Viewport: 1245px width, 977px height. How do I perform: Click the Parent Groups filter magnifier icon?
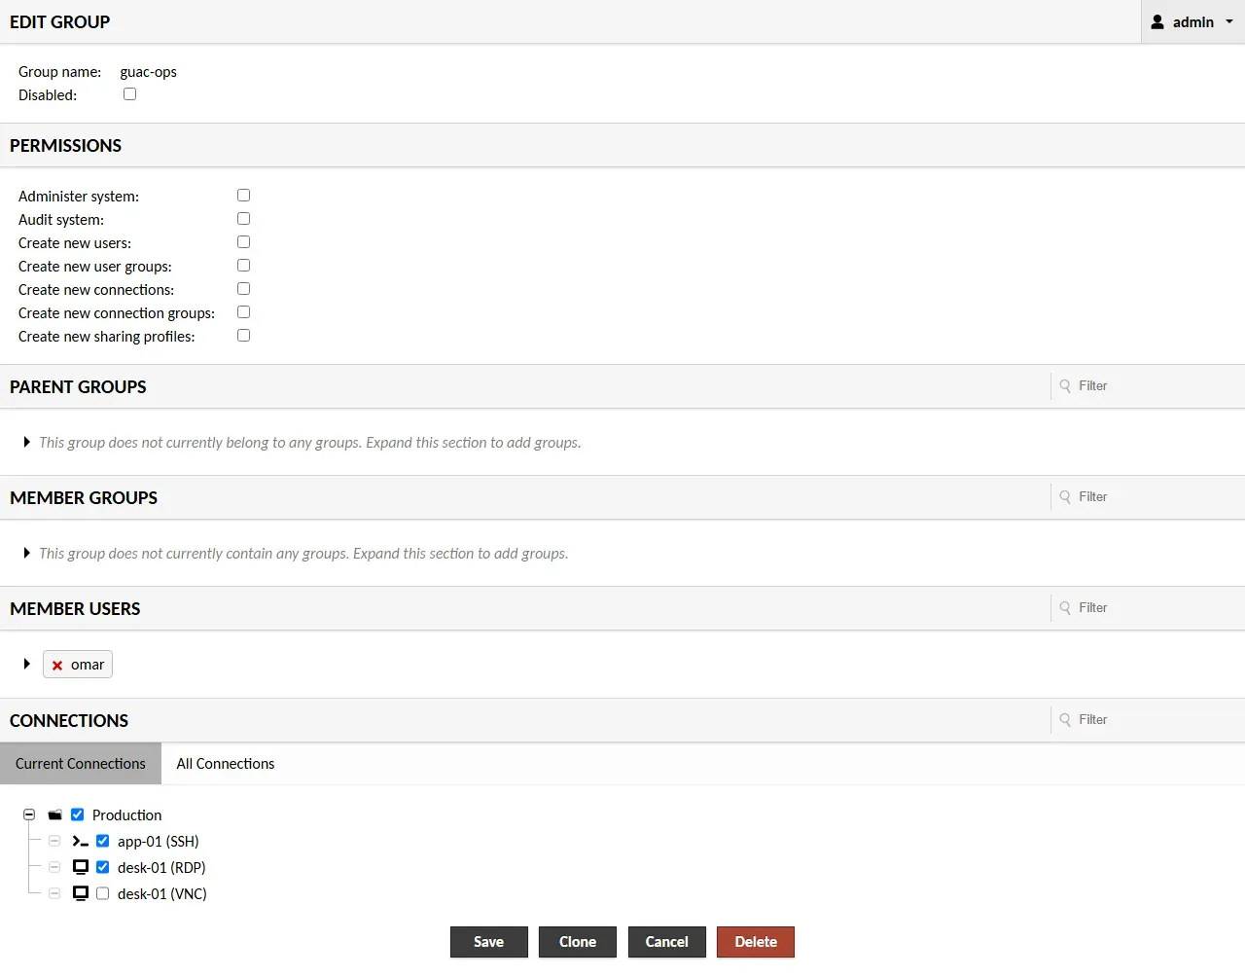1065,386
